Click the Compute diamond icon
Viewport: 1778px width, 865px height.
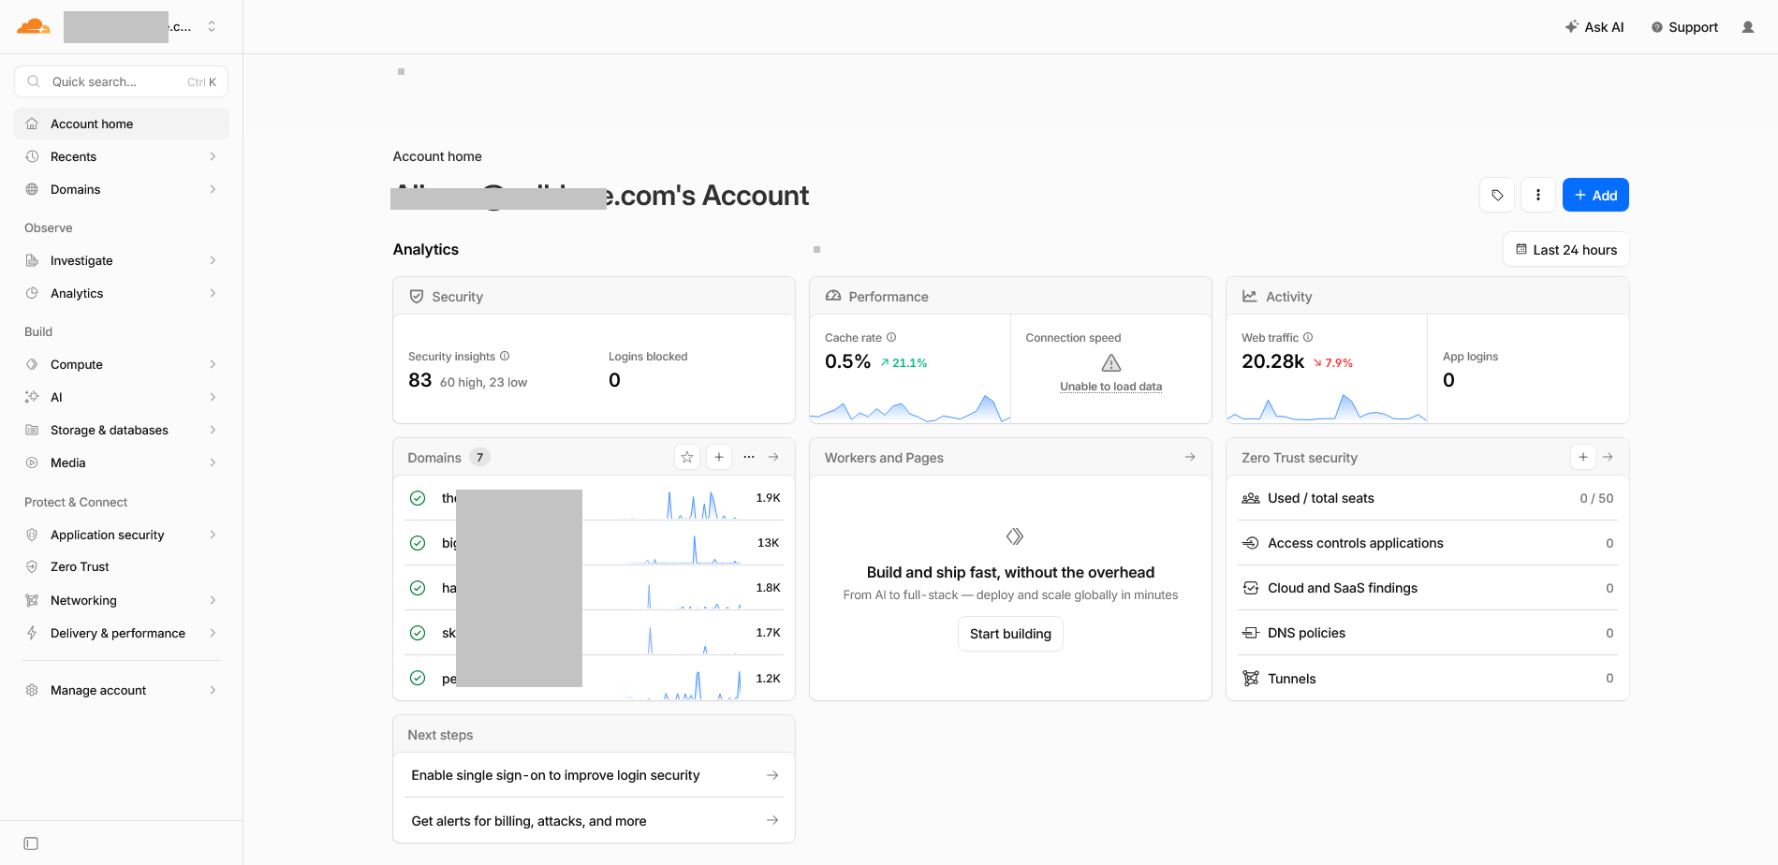point(32,364)
